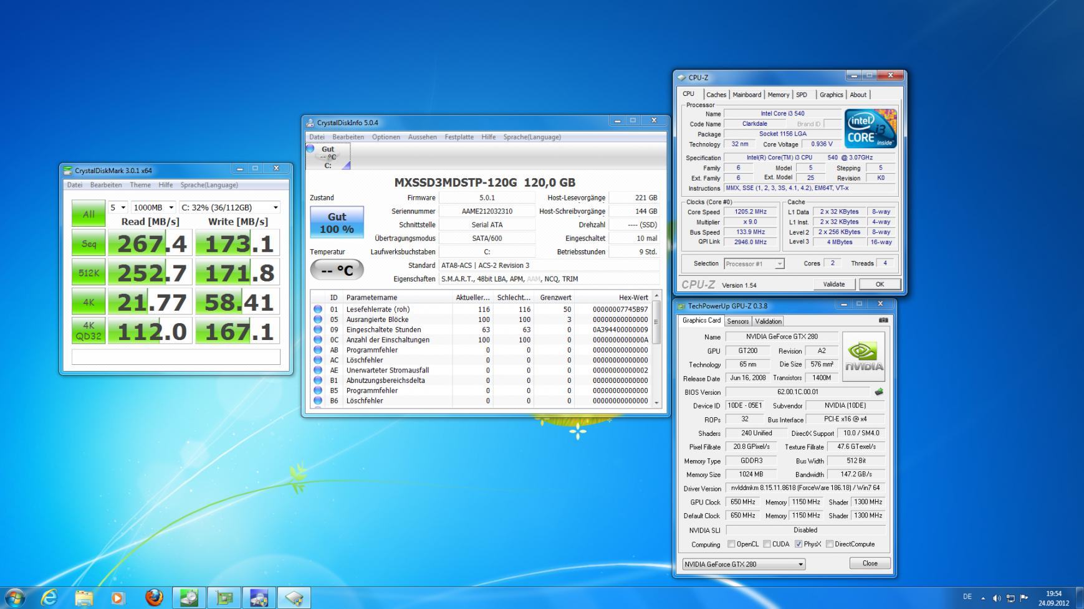Click the BIOS save chip icon
1084x609 pixels.
pyautogui.click(x=879, y=392)
